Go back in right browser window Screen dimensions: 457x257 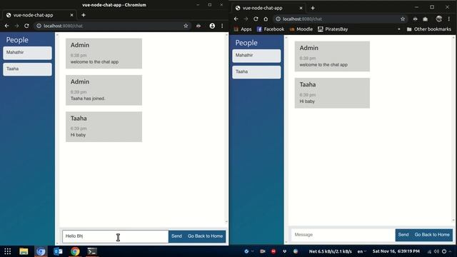pos(236,19)
